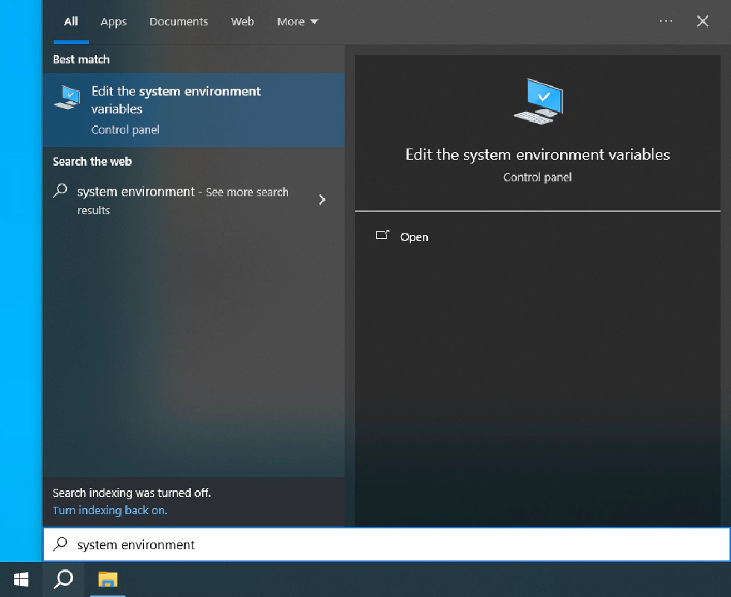Switch to the Documents tab

point(178,22)
